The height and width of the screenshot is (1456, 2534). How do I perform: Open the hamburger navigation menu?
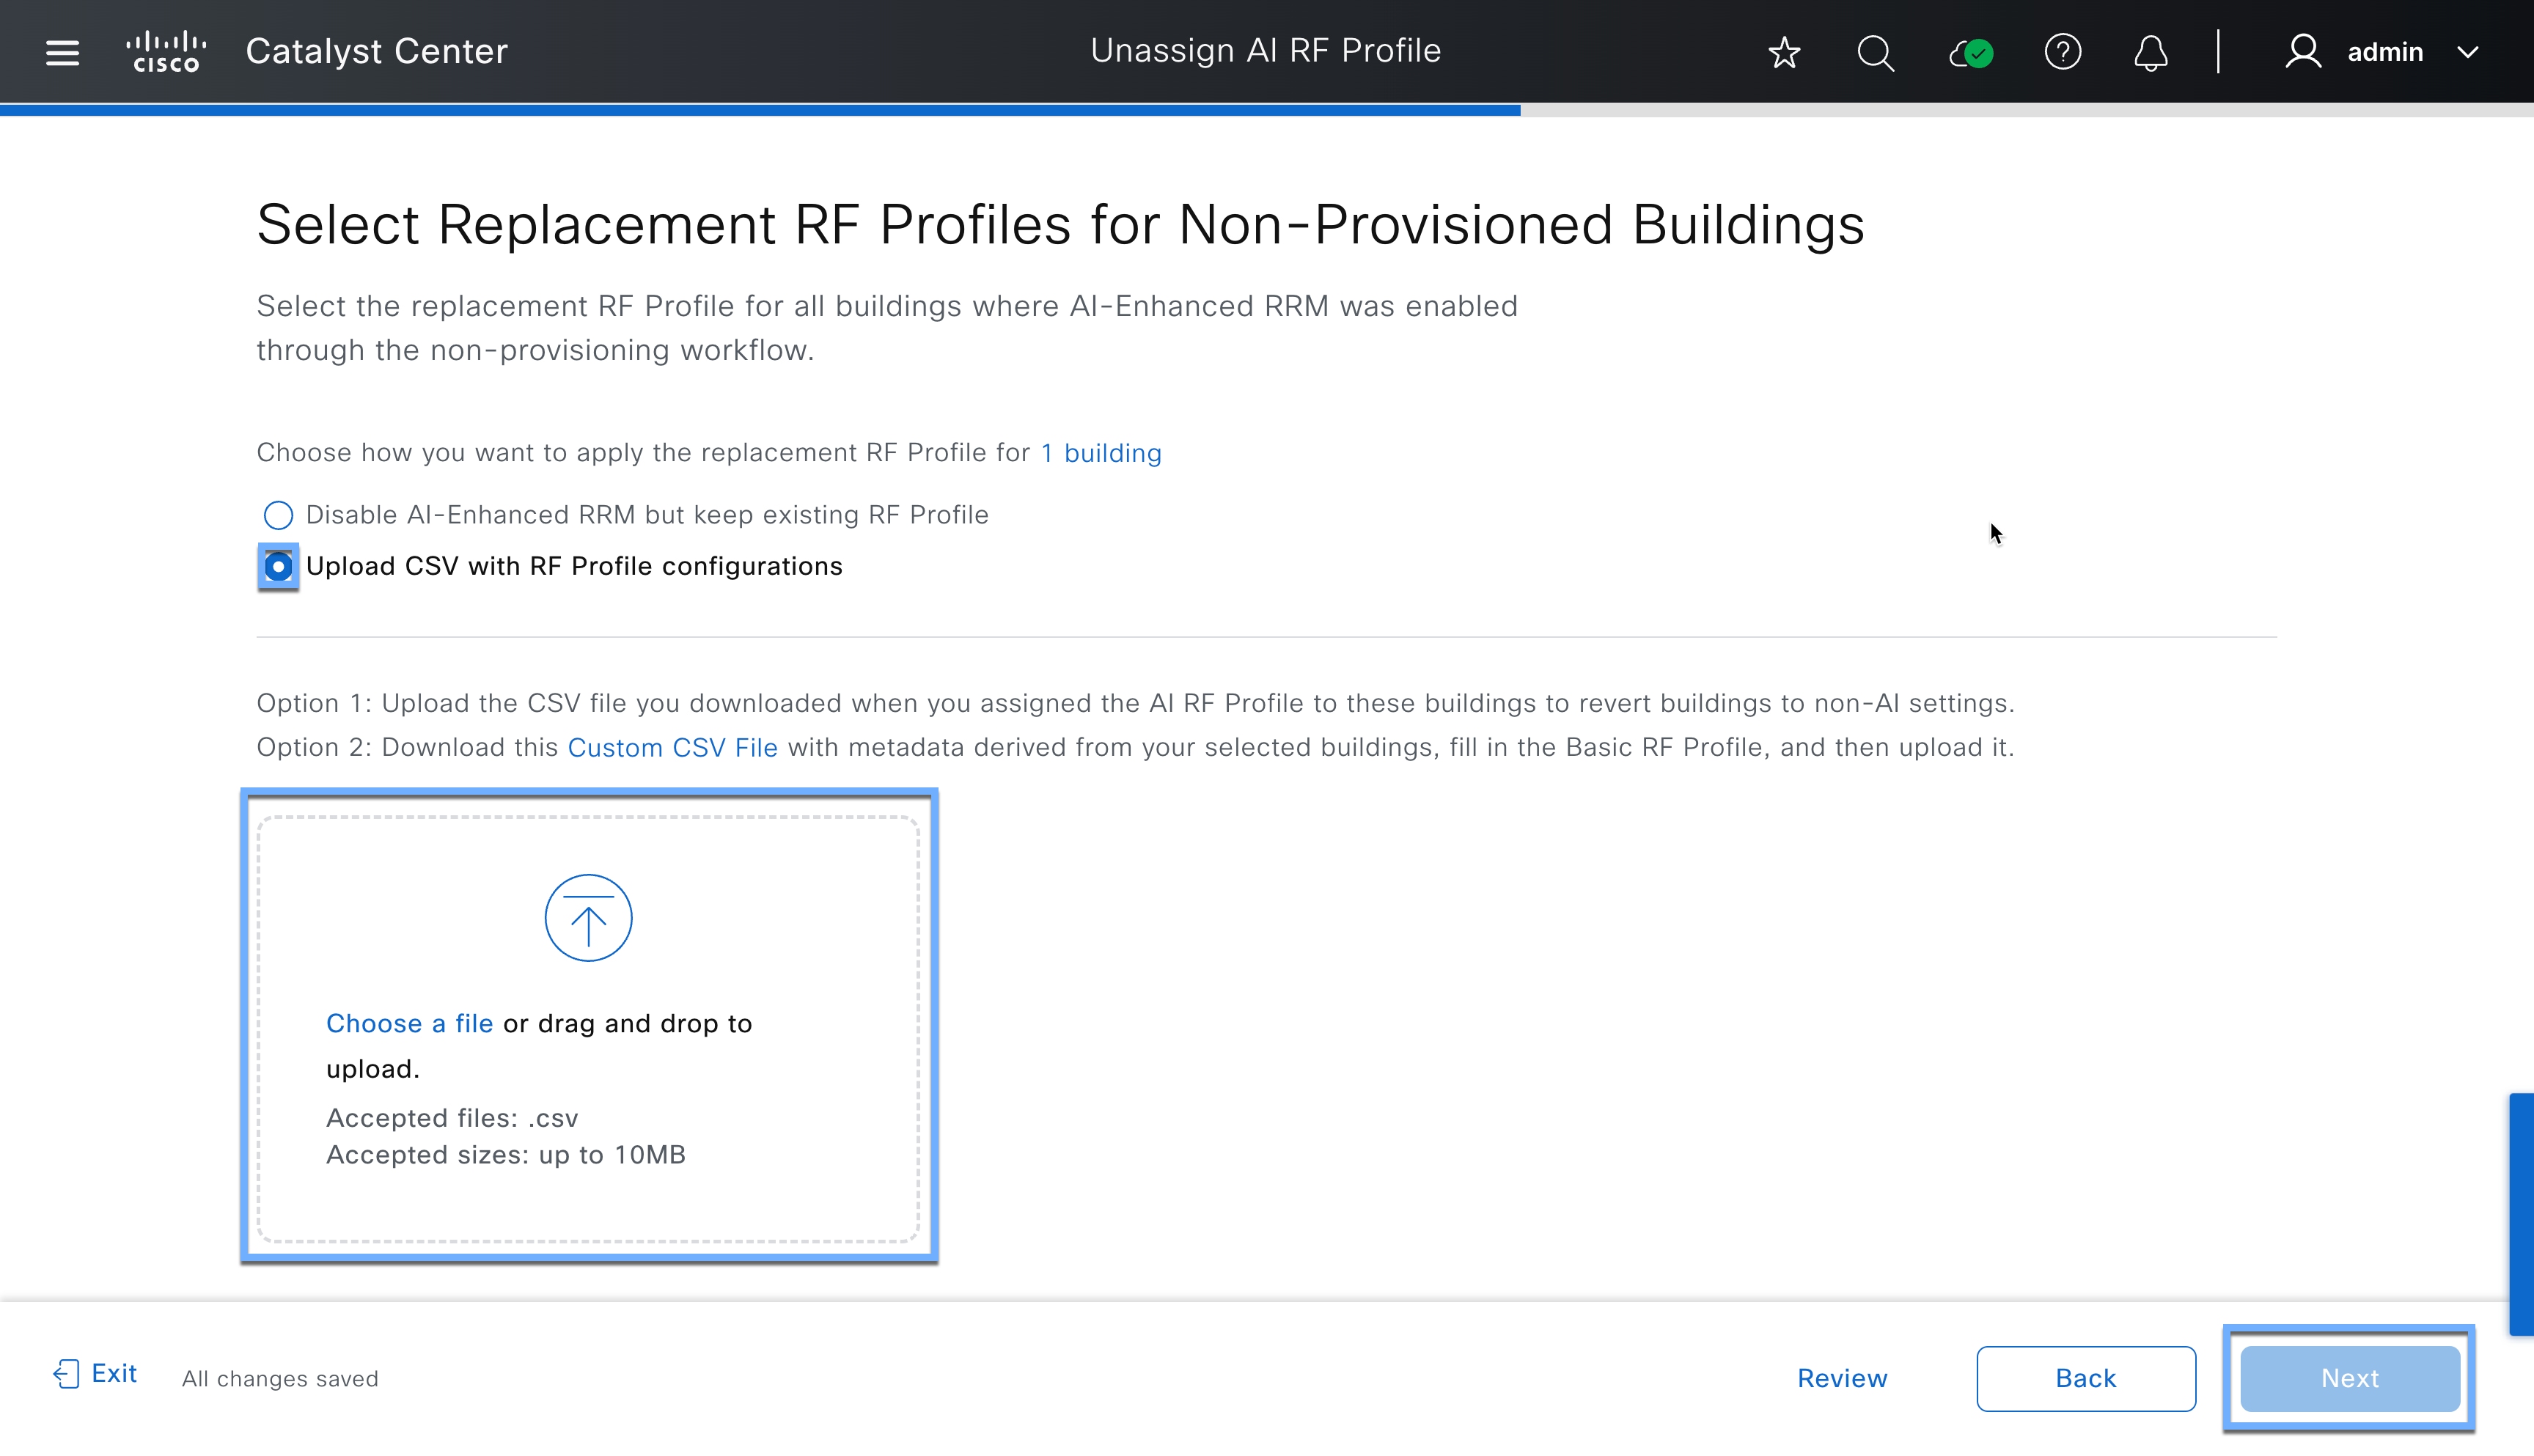point(62,52)
